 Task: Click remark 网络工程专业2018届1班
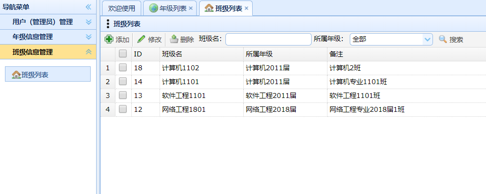367,109
